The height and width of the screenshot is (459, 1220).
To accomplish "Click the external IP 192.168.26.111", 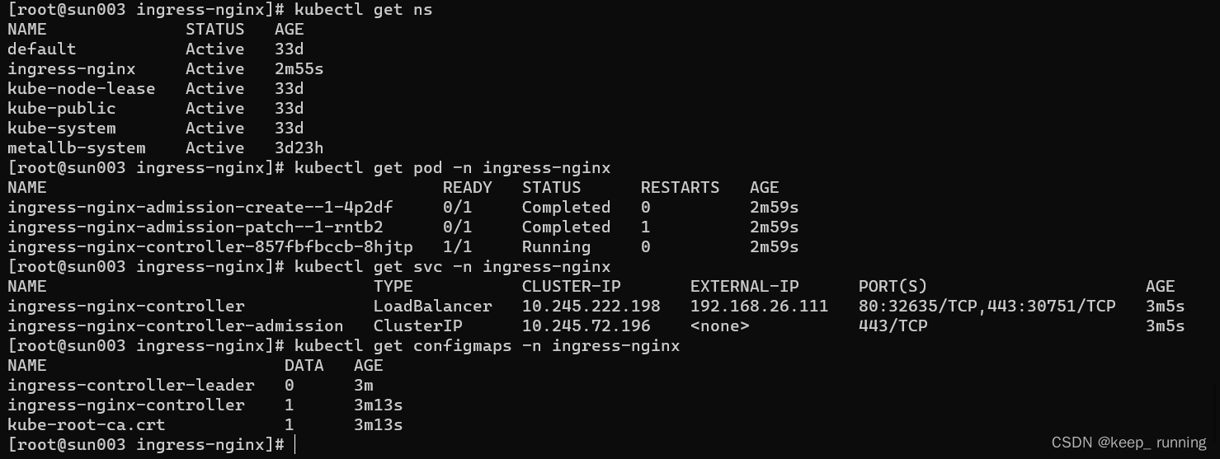I will tap(759, 307).
